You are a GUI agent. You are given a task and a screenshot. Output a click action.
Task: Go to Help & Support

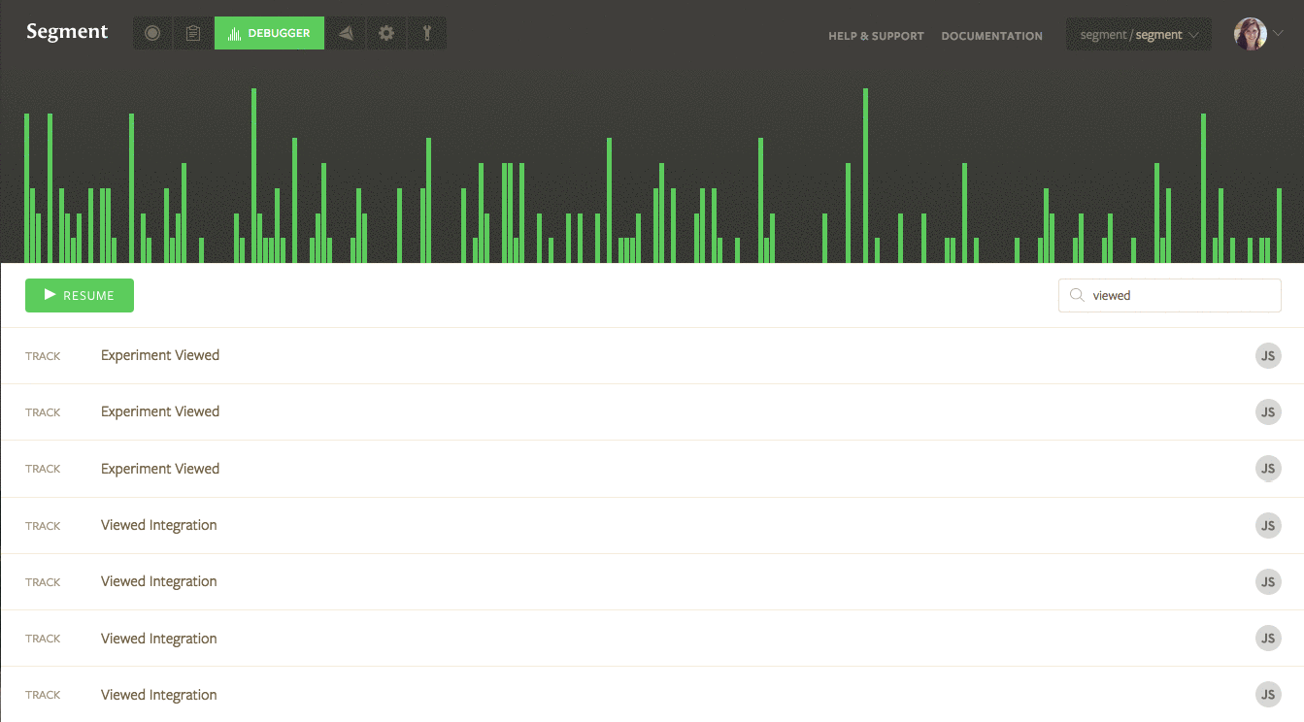[x=876, y=36]
